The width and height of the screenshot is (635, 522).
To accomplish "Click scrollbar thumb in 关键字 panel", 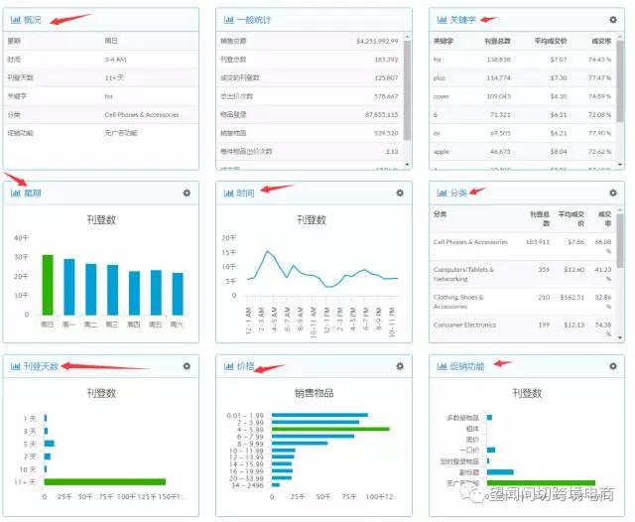I will pyautogui.click(x=619, y=81).
